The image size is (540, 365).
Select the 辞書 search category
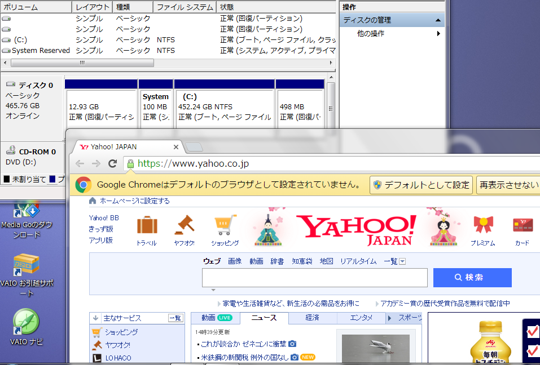277,261
